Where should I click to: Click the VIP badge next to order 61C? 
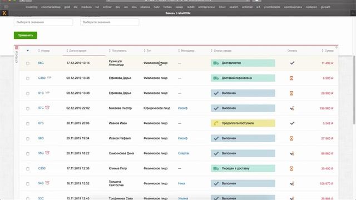point(47,93)
